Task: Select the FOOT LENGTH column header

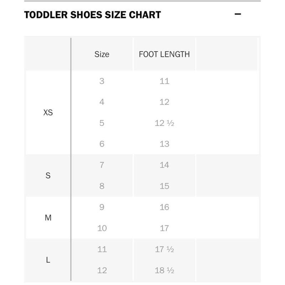Action: tap(165, 54)
